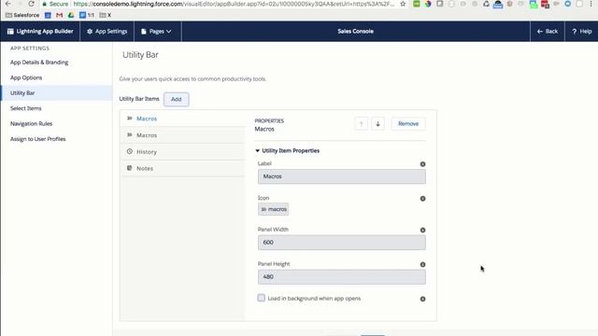
Task: Show info tooltip for Icon
Action: coord(422,199)
